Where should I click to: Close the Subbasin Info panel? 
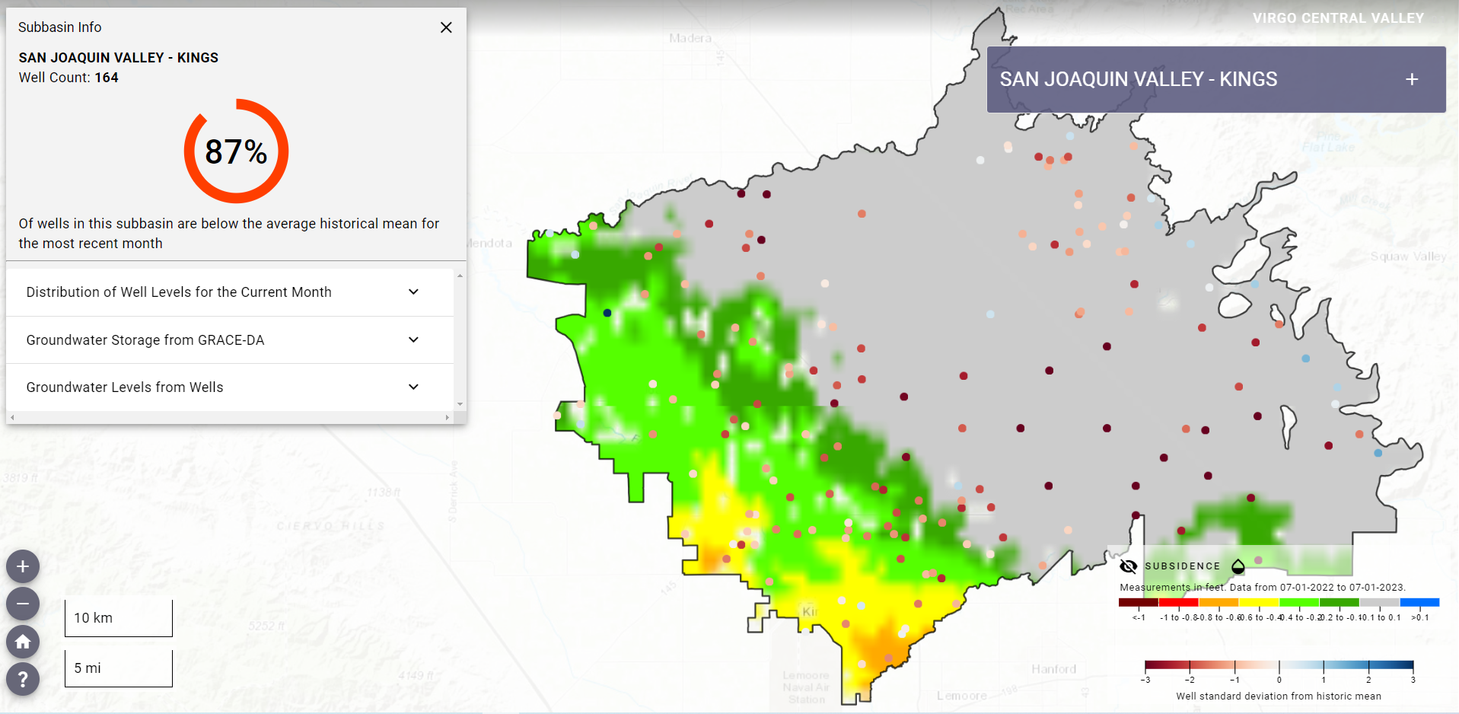click(x=446, y=27)
